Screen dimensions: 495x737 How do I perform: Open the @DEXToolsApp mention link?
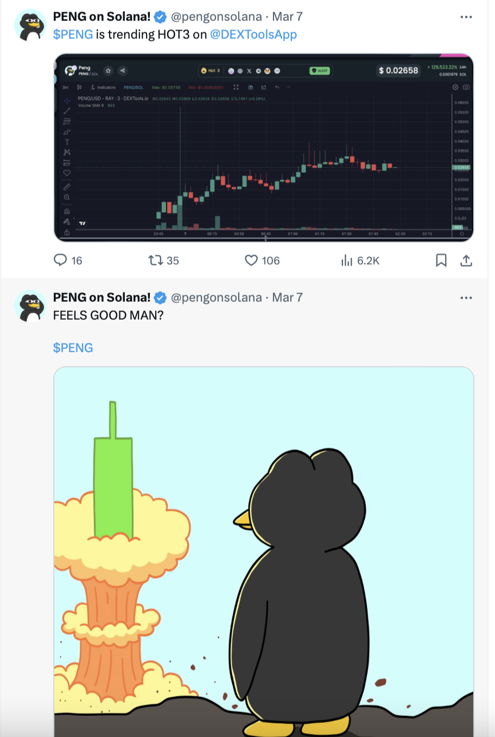253,35
